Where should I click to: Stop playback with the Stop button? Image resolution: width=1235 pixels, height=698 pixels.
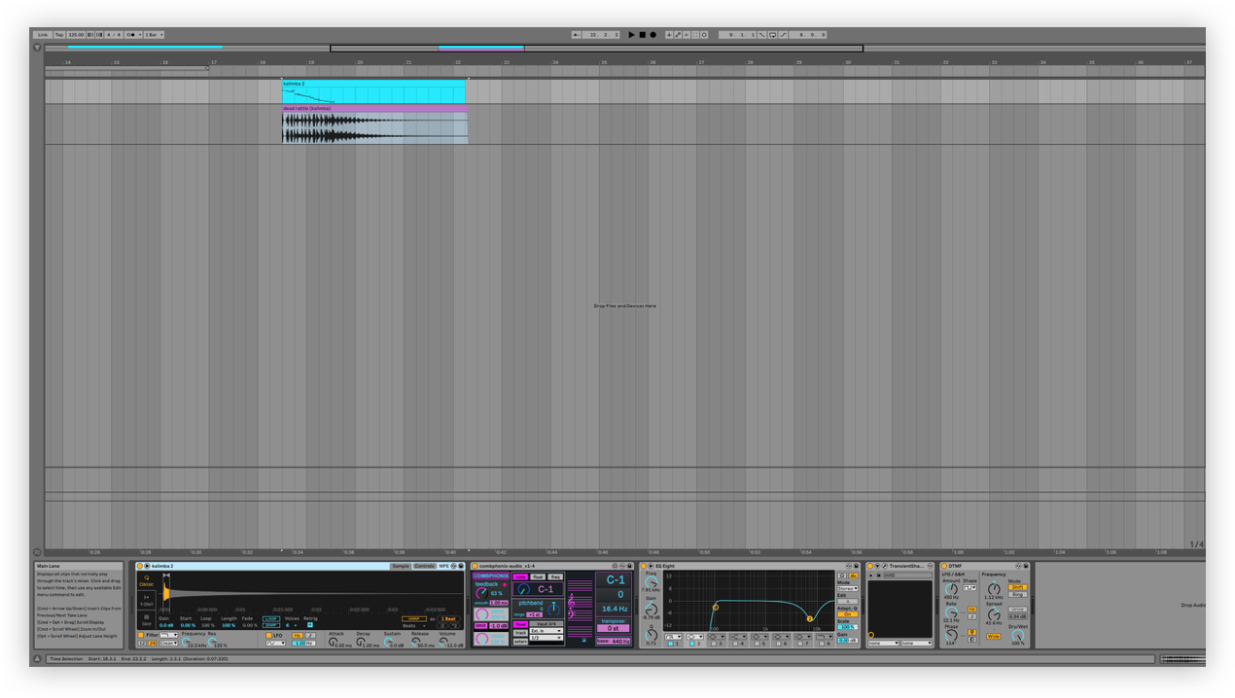[643, 34]
